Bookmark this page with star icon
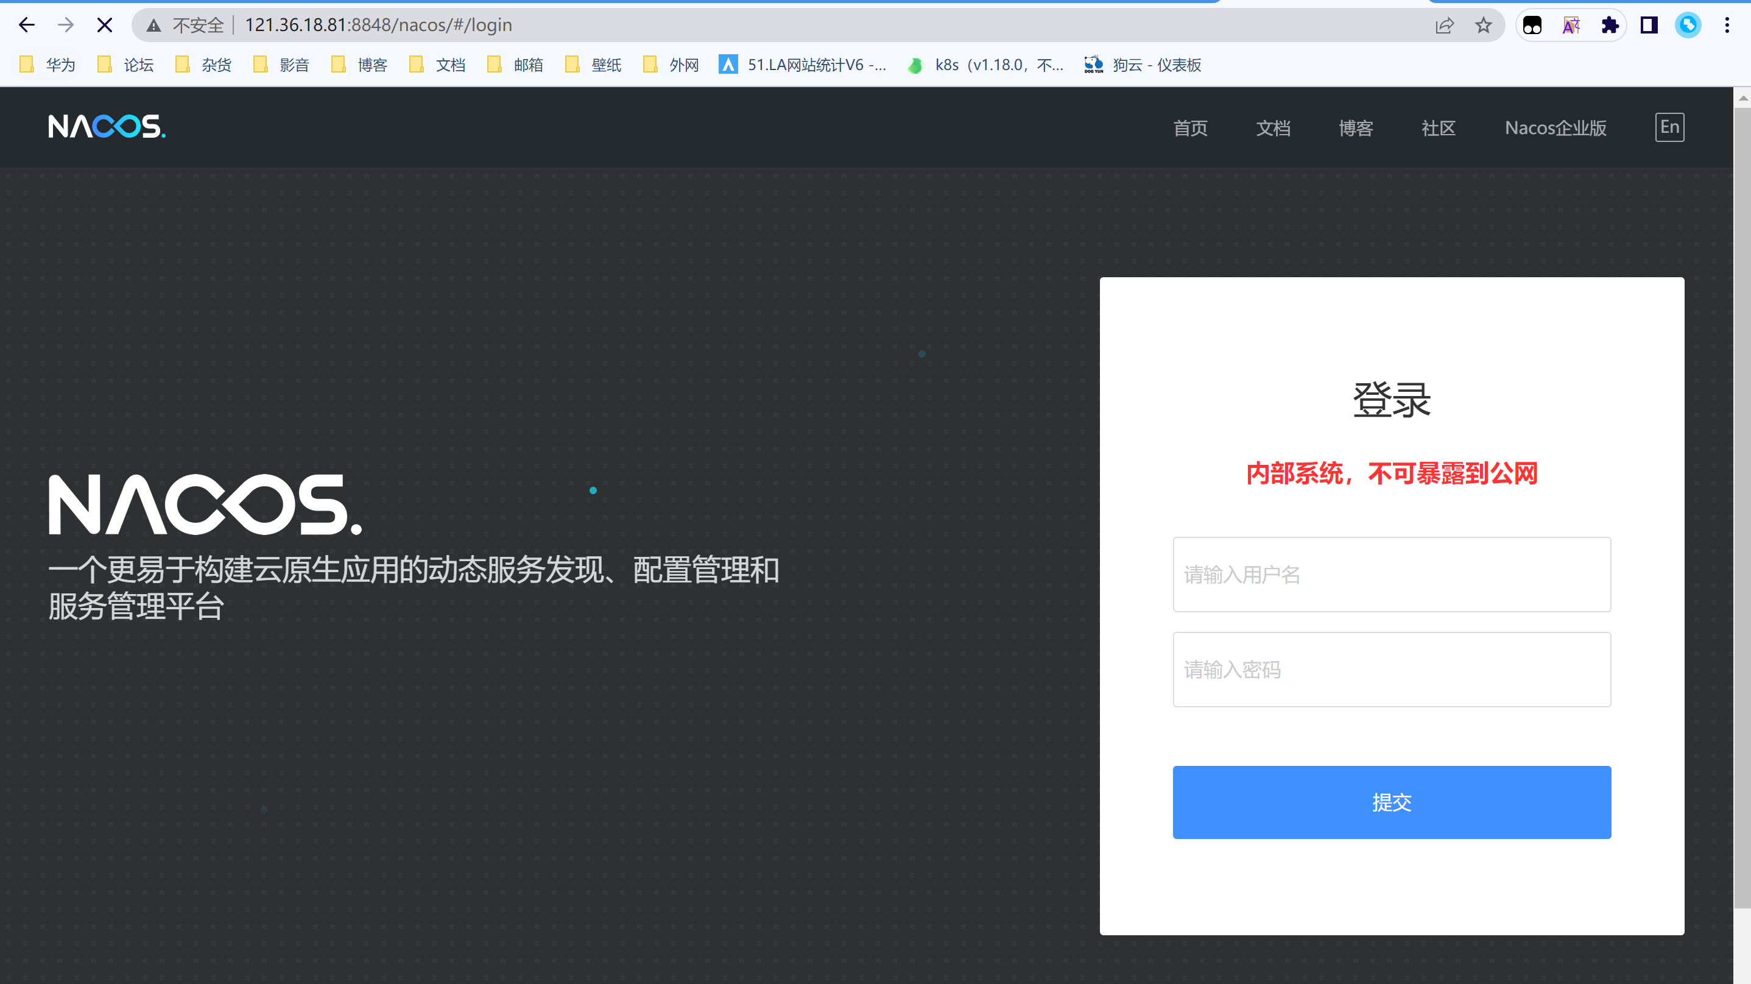This screenshot has height=984, width=1751. (x=1483, y=25)
